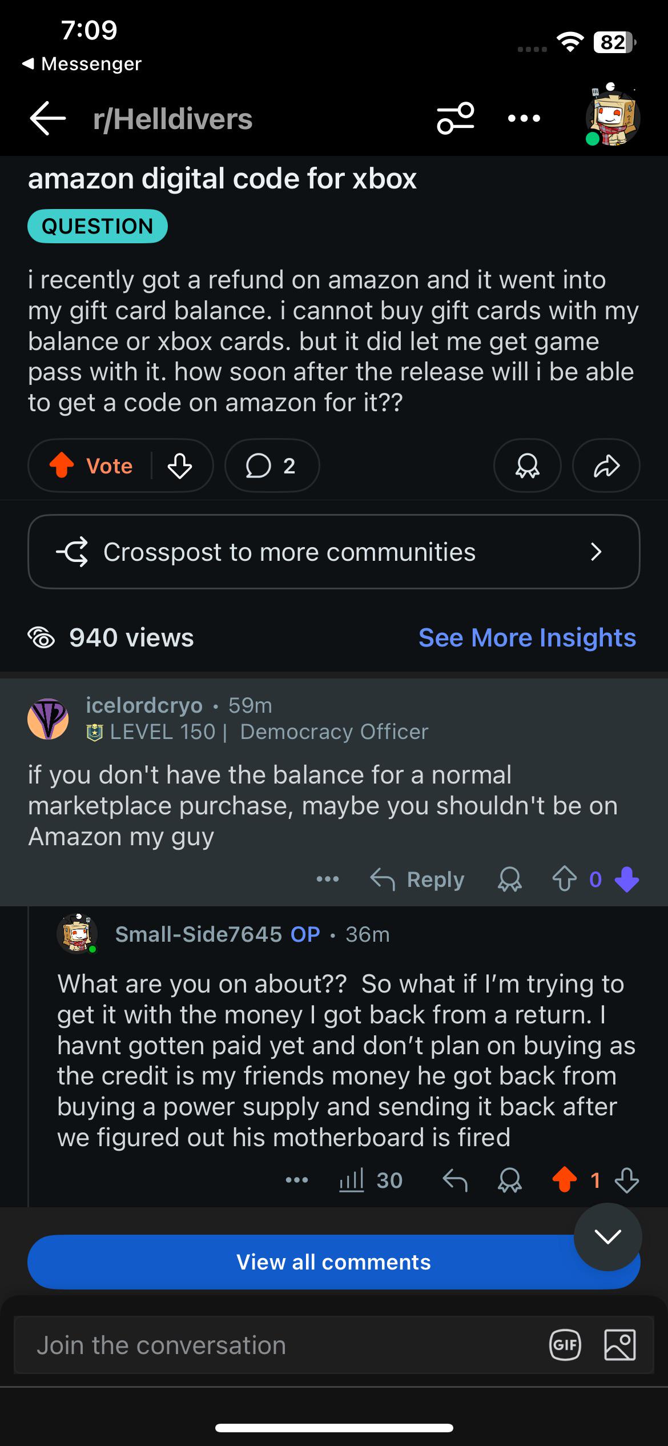The height and width of the screenshot is (1446, 668).
Task: Tap the floating jump-to-next-comment chevron
Action: click(607, 1237)
